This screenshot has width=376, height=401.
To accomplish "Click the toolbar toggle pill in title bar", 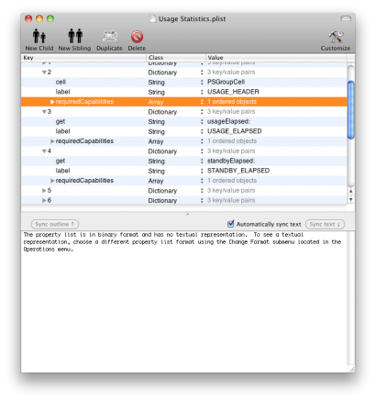I will (346, 18).
